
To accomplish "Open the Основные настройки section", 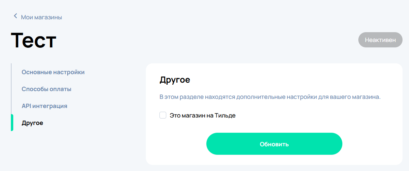I will (53, 72).
